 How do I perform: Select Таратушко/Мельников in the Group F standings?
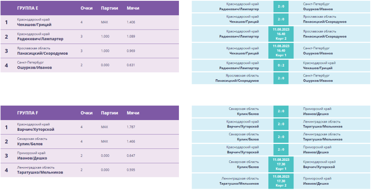pyautogui.click(x=40, y=172)
